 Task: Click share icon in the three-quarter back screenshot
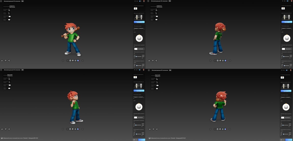[156, 61]
